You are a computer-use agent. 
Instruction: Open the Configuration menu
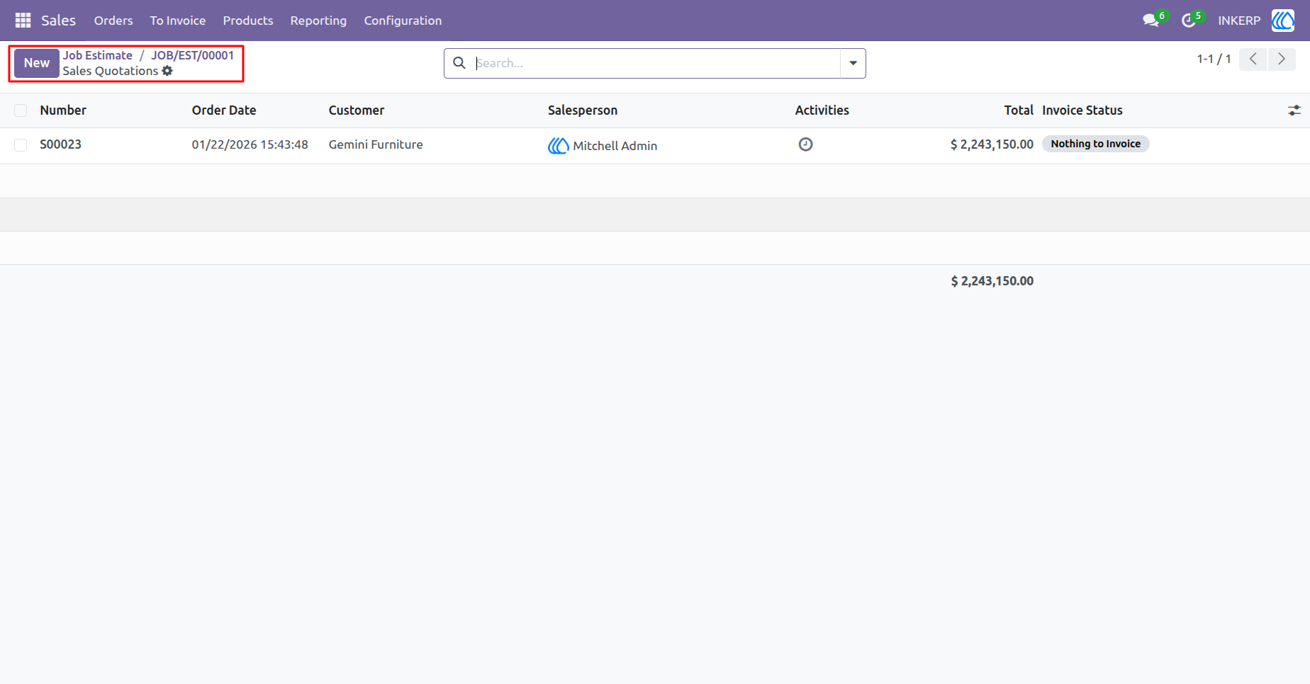403,21
